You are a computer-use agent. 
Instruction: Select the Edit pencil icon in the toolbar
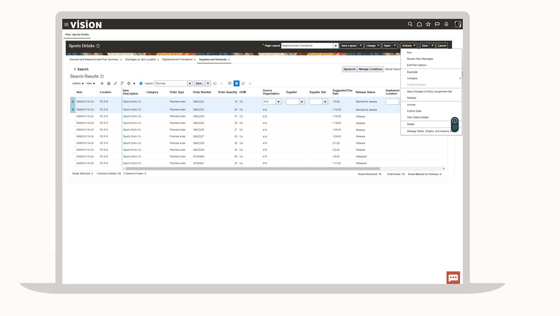coord(115,83)
